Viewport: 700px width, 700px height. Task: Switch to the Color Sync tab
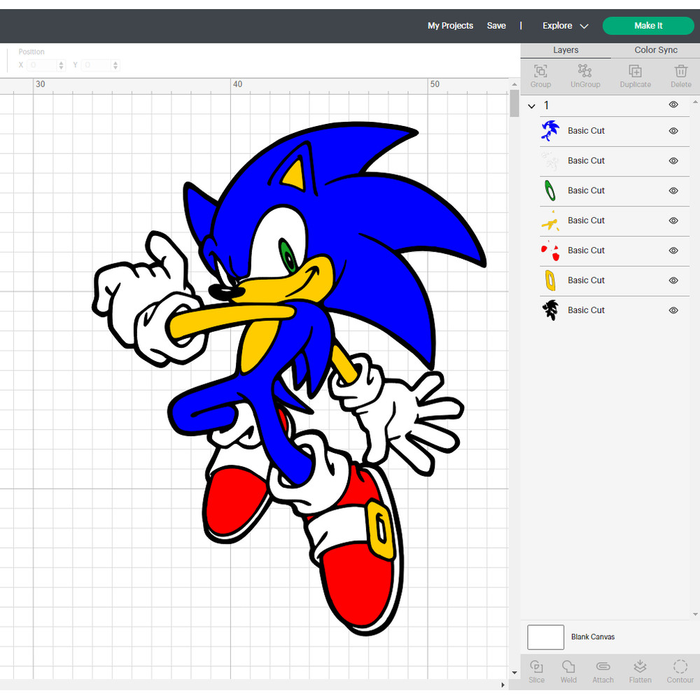655,50
